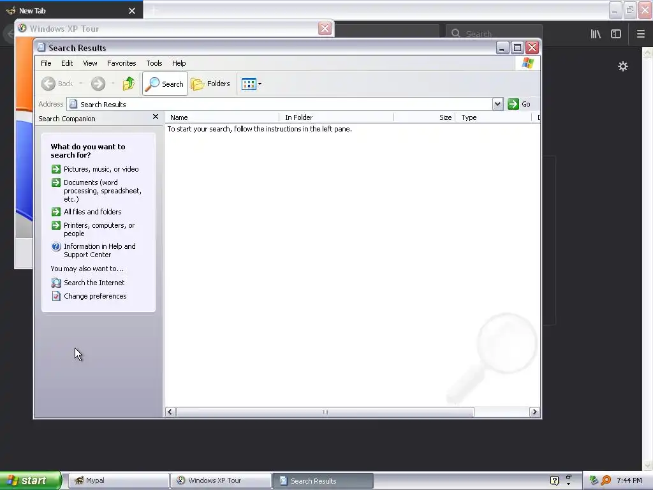653x490 pixels.
Task: Open Information in Help and Support Center
Action: click(x=99, y=250)
